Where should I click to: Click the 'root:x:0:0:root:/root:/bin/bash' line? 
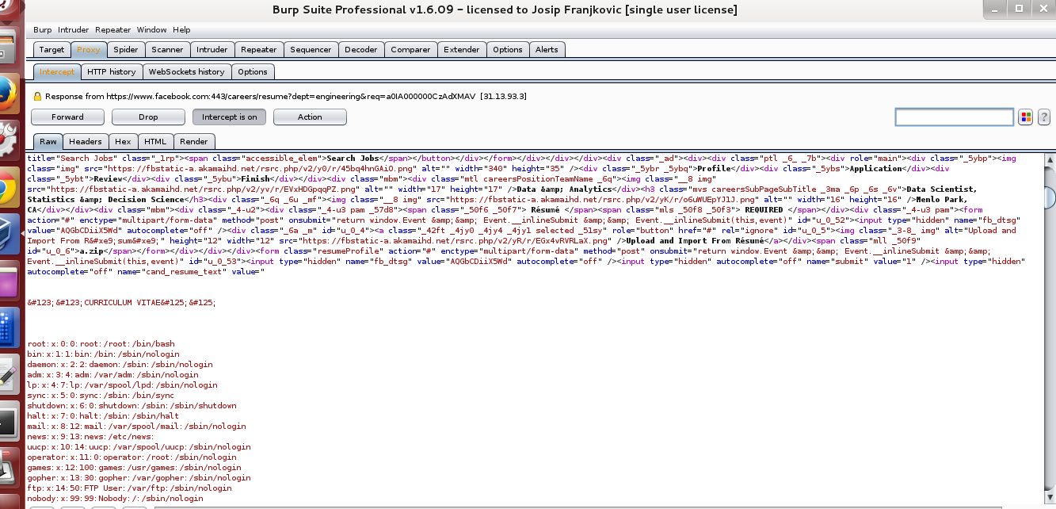[101, 343]
